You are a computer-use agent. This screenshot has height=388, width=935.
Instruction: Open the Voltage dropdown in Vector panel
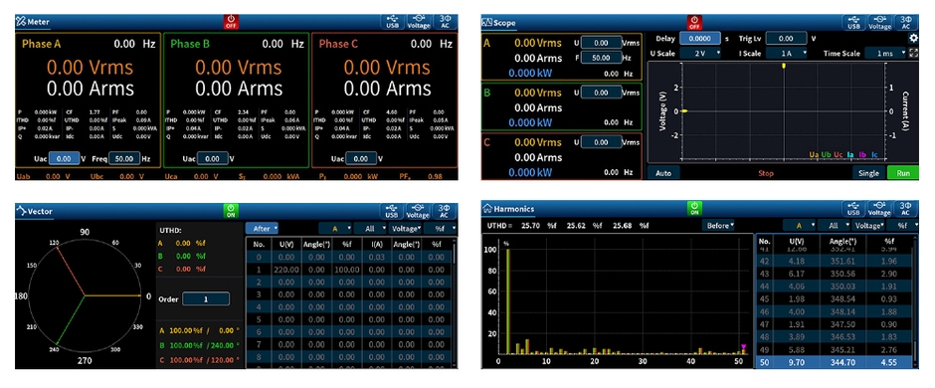click(406, 228)
